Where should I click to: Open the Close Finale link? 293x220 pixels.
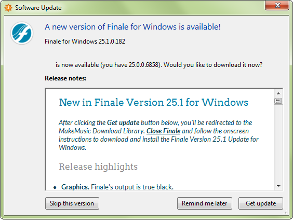coord(163,131)
